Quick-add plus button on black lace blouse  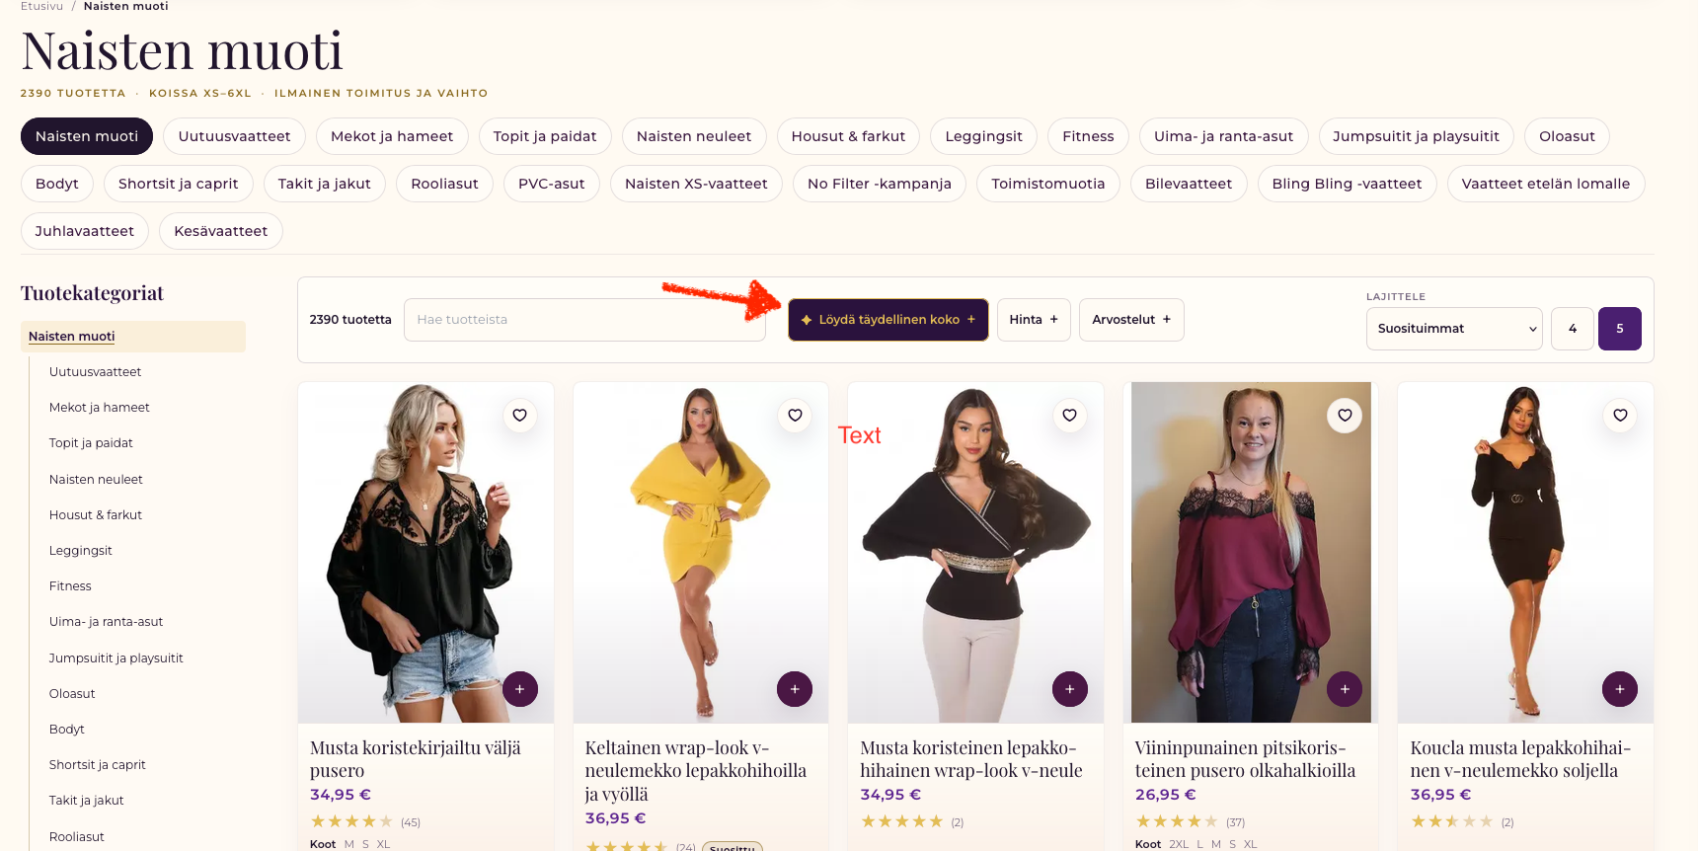click(520, 689)
